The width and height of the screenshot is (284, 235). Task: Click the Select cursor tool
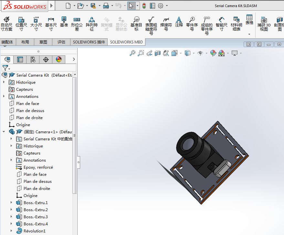[x=131, y=6]
